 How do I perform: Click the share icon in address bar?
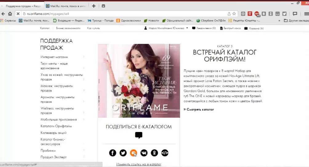[229, 14]
